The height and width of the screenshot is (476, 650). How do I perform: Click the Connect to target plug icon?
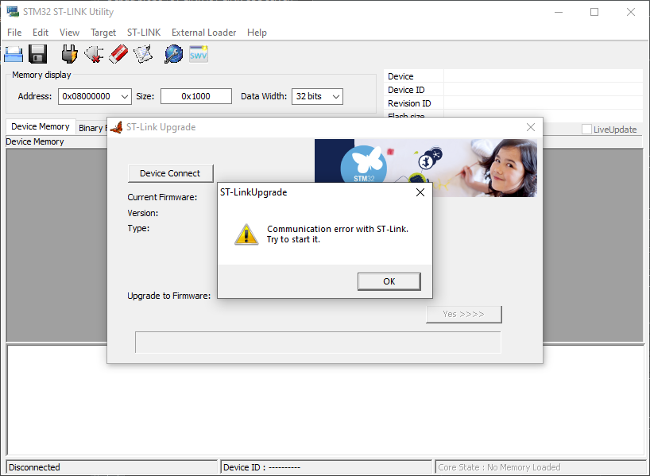tap(69, 54)
